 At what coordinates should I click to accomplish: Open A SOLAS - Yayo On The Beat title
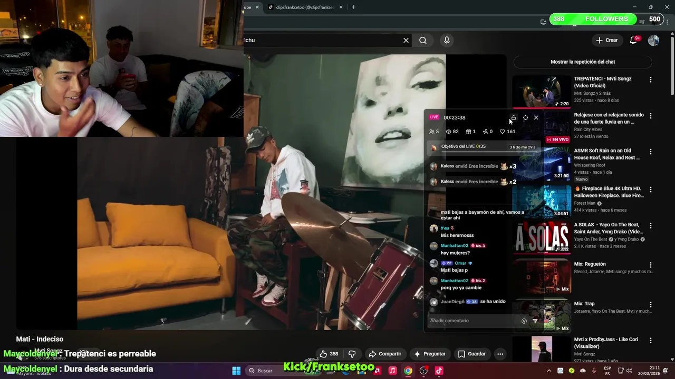[609, 228]
